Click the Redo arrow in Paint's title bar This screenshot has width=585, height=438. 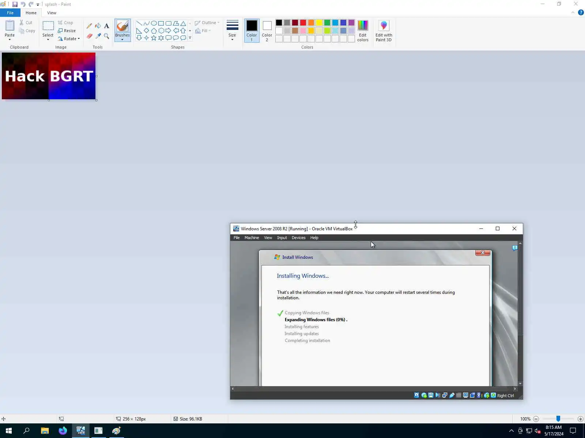click(x=31, y=4)
